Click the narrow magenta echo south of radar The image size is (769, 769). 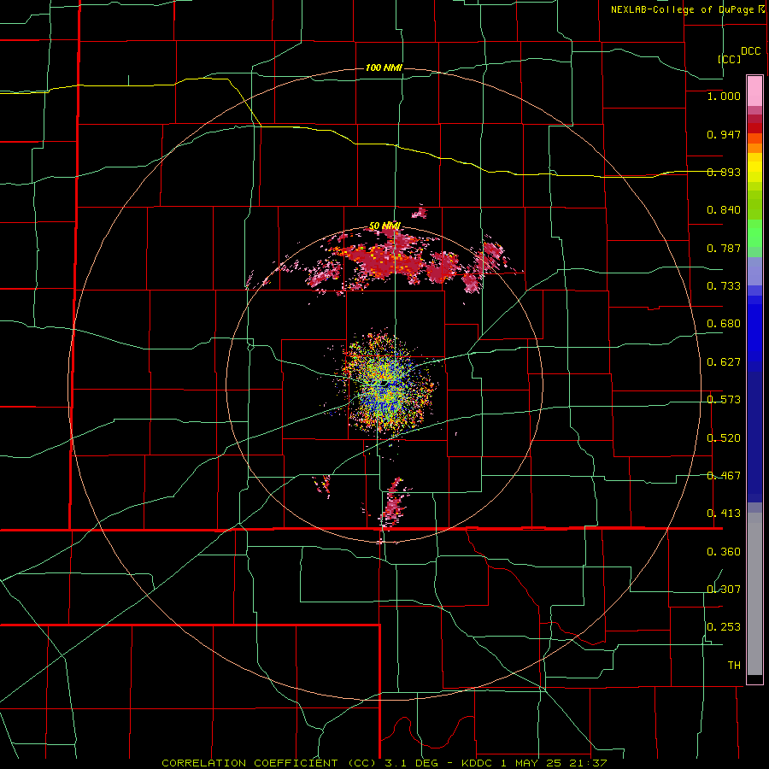tap(393, 502)
